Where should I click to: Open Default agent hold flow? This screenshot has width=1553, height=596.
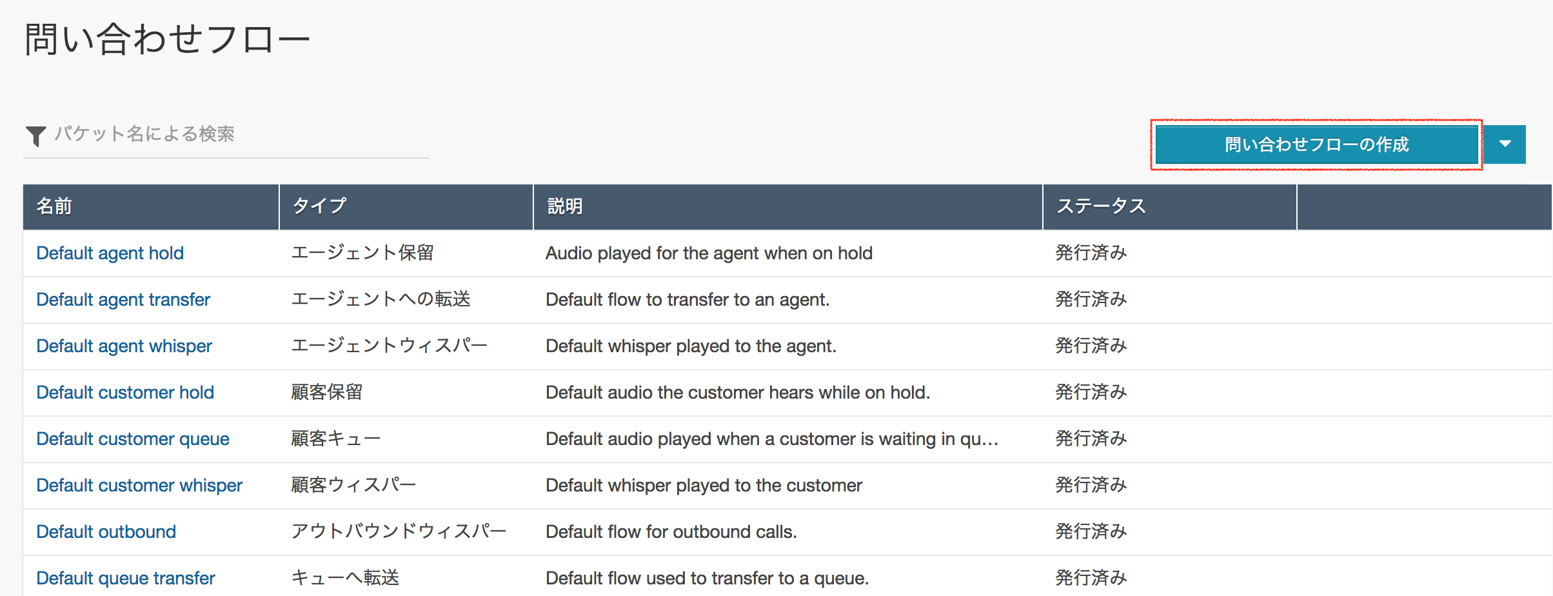pos(110,253)
